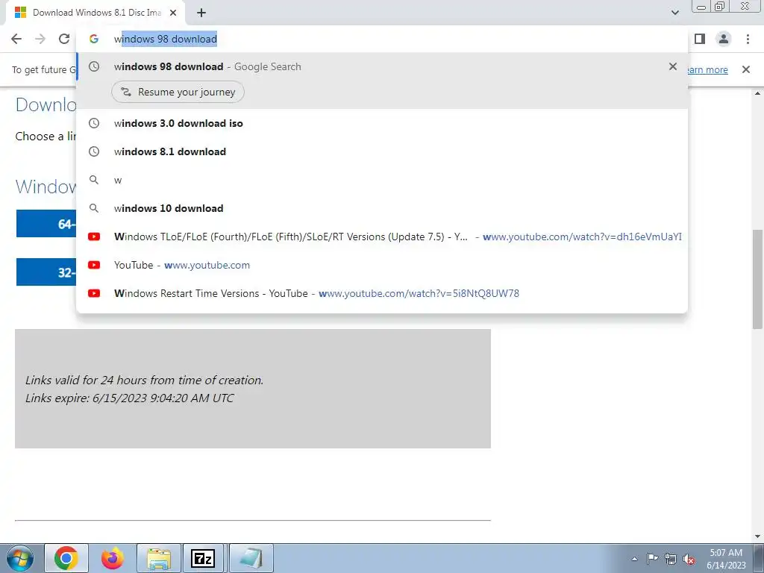Select the Download Windows 8.1 Disc Image tab
Screen dimensions: 764x573
point(95,13)
